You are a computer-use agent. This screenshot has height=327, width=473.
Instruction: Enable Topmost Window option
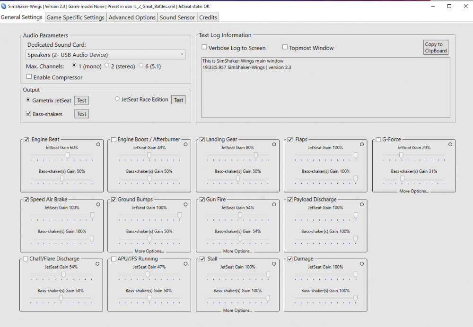pos(285,47)
